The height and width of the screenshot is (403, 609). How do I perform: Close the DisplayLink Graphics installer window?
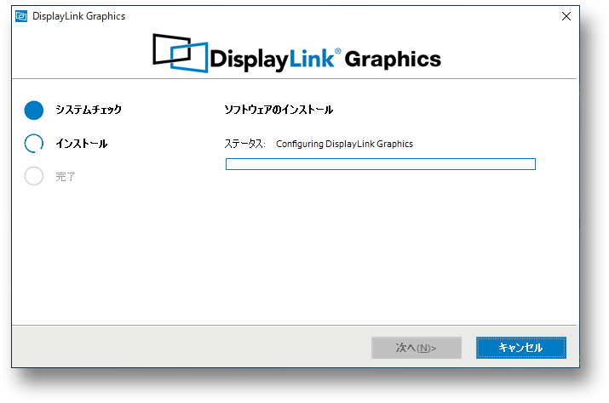(566, 16)
